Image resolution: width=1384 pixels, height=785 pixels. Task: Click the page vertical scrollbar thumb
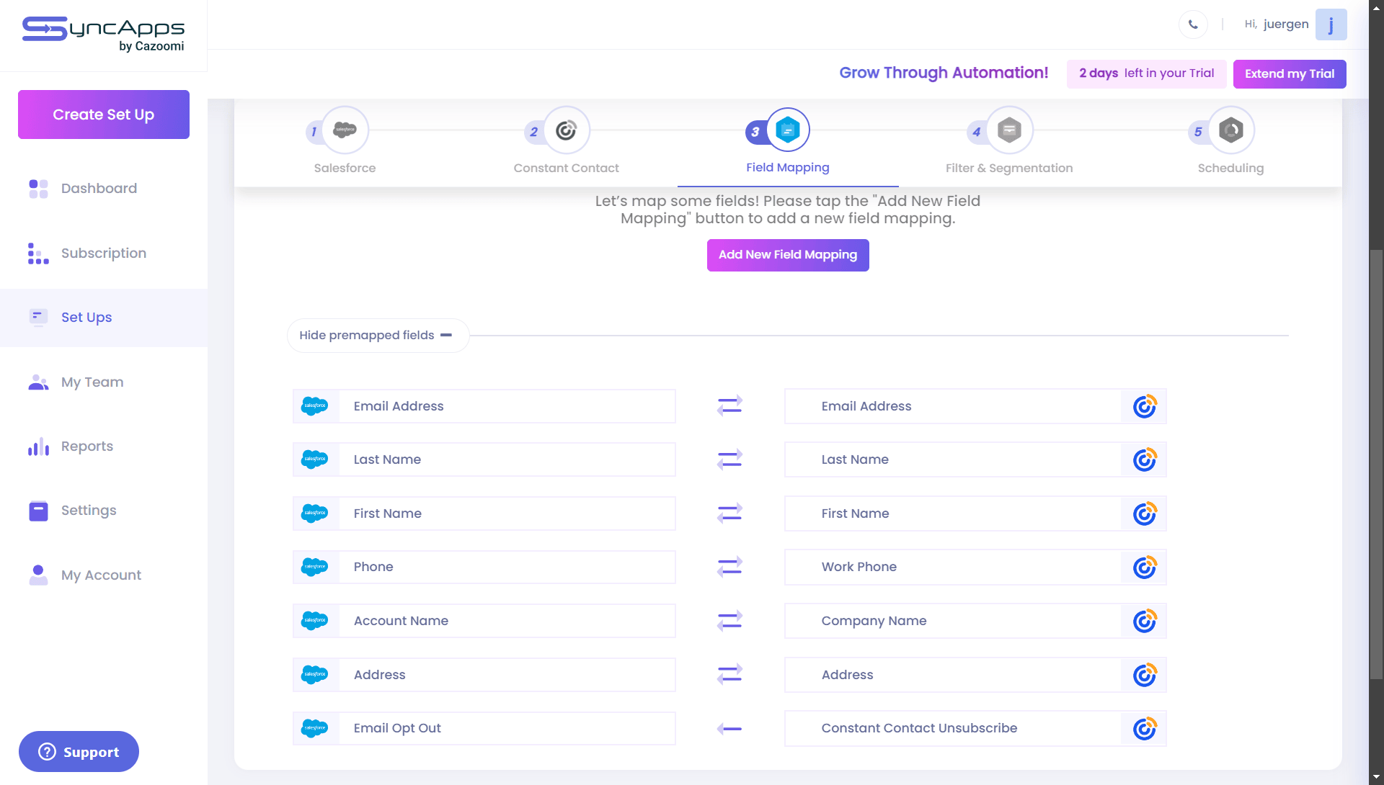(x=1376, y=465)
